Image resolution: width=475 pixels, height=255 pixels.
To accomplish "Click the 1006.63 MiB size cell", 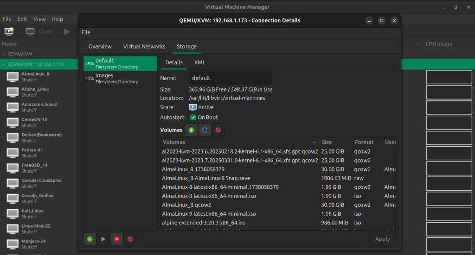I will coord(336,178).
